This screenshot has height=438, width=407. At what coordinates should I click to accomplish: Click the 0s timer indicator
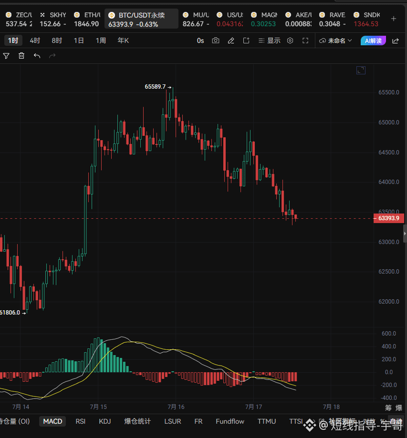pyautogui.click(x=200, y=41)
